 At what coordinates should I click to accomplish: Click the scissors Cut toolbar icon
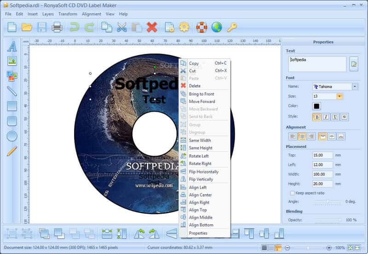[121, 28]
